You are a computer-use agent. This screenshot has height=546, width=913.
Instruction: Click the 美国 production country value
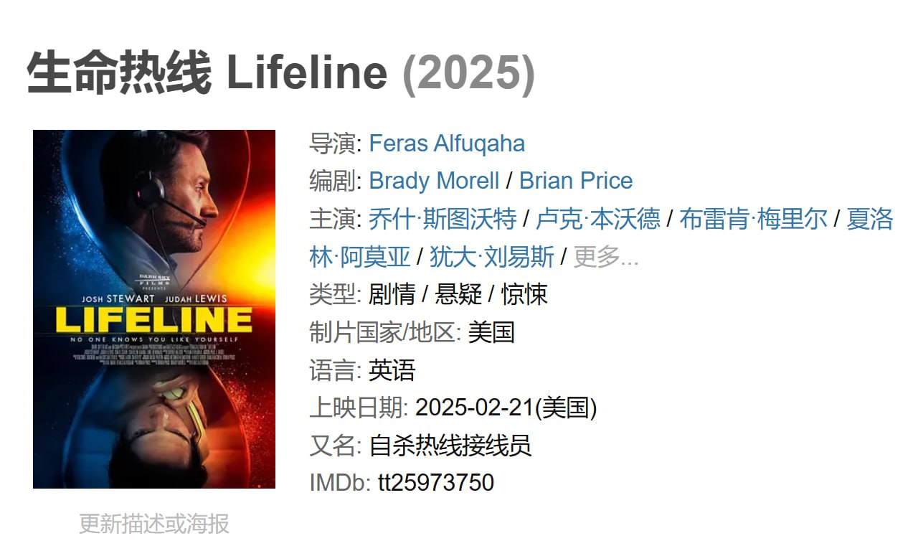pos(492,332)
